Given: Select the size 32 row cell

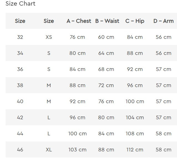Looking at the screenshot, I should coord(20,37).
